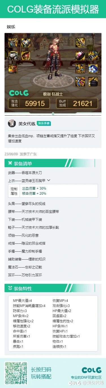Collapse the 上衣 custom attributes chevron
The width and height of the screenshot is (106, 388).
coord(49,180)
